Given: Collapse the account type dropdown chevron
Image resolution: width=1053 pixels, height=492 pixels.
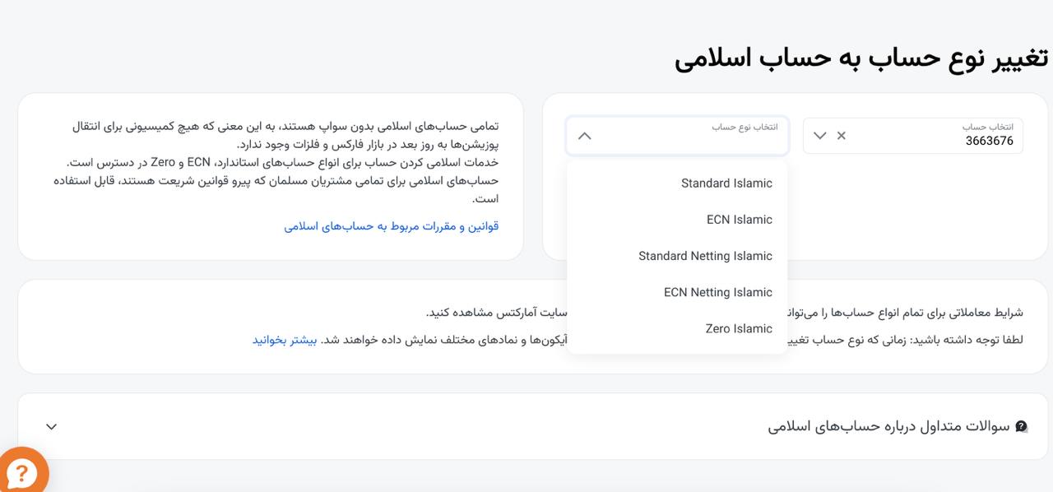Looking at the screenshot, I should click(x=584, y=136).
